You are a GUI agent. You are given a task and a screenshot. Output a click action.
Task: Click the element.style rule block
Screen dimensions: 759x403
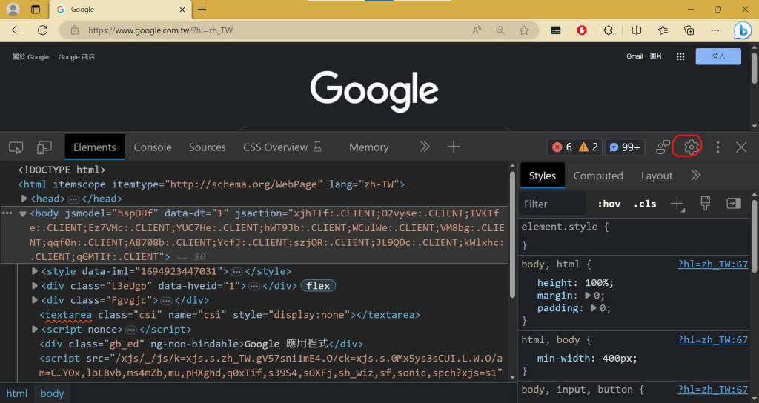point(635,236)
